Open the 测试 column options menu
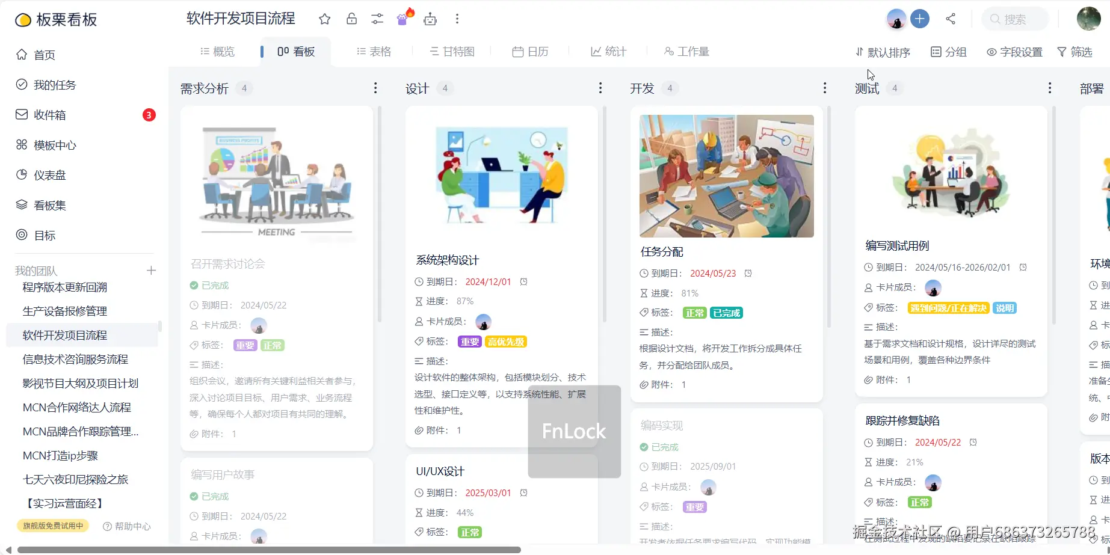Viewport: 1110px width, 555px height. coord(1050,88)
